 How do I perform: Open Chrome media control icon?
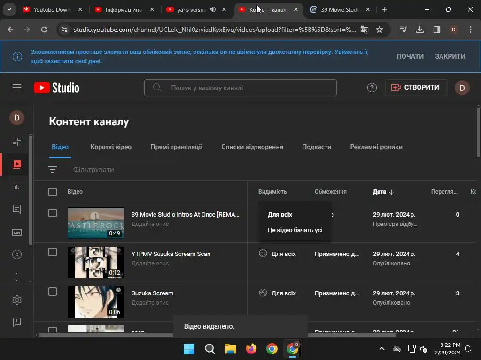coord(403,30)
